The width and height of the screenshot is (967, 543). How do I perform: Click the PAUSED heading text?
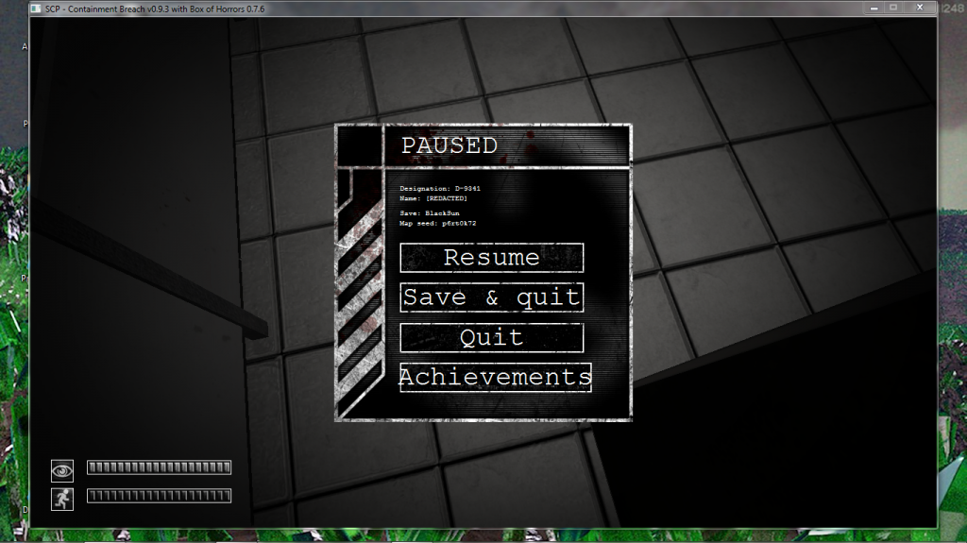click(x=449, y=146)
